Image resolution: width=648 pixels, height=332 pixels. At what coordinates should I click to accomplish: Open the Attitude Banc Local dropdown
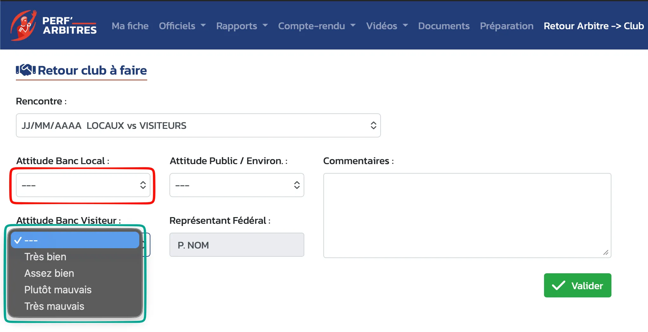click(83, 185)
